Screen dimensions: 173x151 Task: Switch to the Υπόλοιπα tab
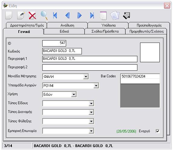click(108, 25)
